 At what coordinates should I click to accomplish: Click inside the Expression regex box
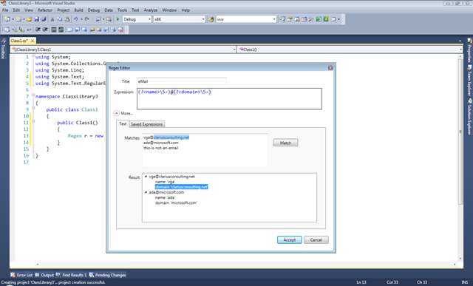(229, 98)
